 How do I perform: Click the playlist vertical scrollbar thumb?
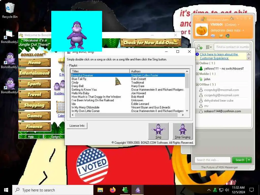coord(187,81)
